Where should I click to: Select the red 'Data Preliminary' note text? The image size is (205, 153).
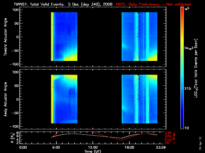pyautogui.click(x=153, y=4)
